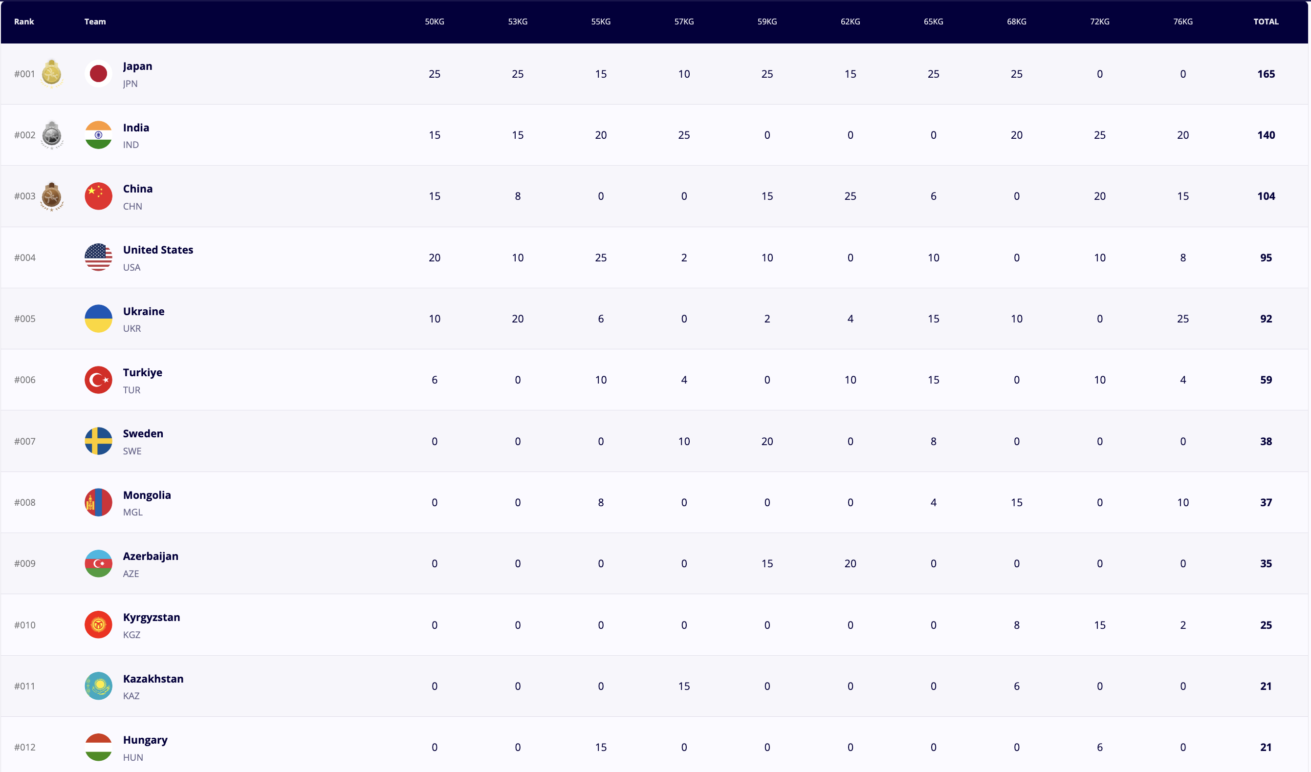This screenshot has width=1311, height=772.
Task: Click the Mongolia flag icon
Action: coord(98,502)
